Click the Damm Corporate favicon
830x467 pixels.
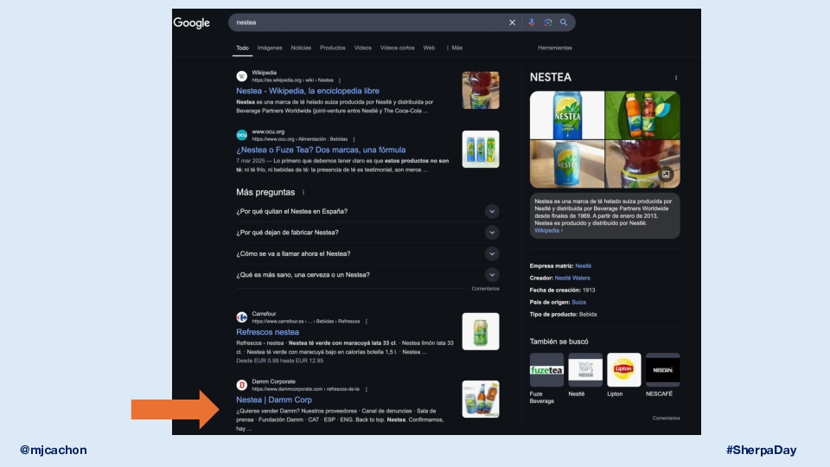(x=242, y=385)
